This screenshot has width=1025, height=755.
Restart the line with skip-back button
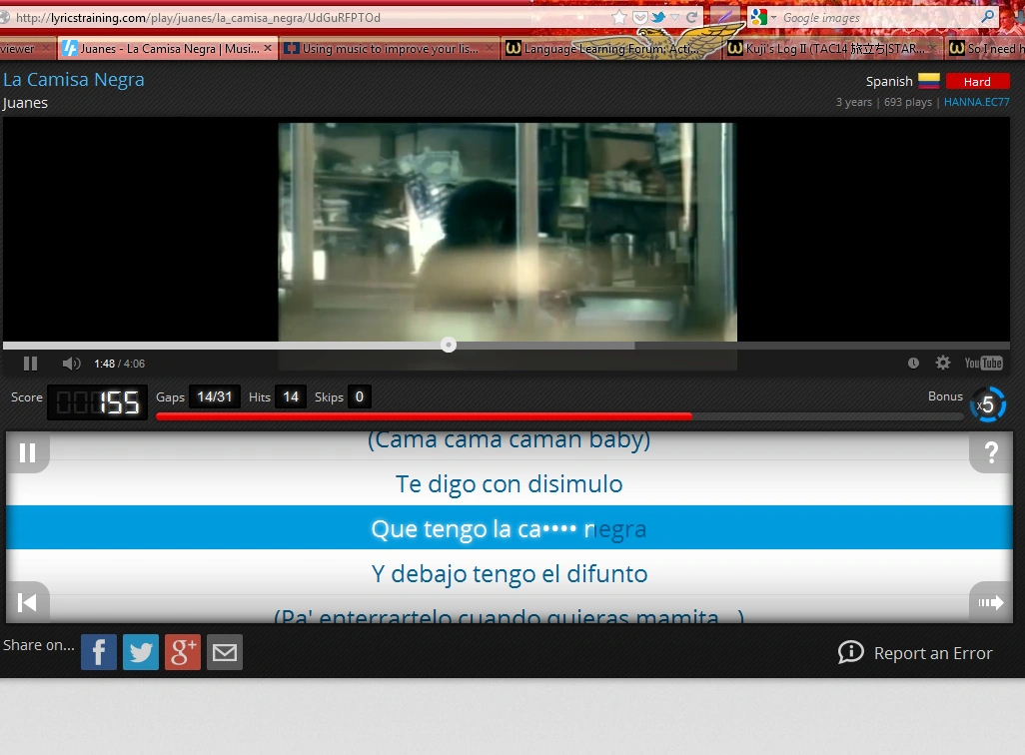point(27,602)
